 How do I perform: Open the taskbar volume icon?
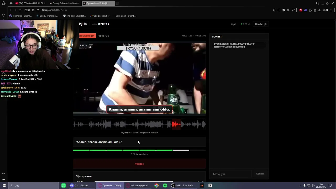[x=313, y=186]
